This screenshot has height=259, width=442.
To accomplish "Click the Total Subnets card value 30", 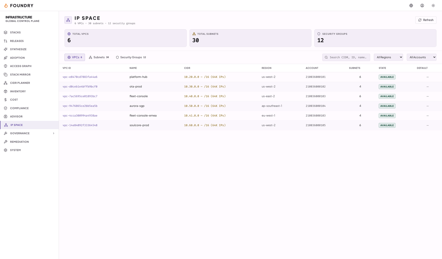I will (x=196, y=41).
